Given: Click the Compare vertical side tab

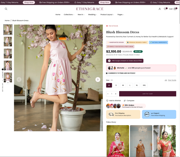Looking at the screenshot, I should point(2,75).
